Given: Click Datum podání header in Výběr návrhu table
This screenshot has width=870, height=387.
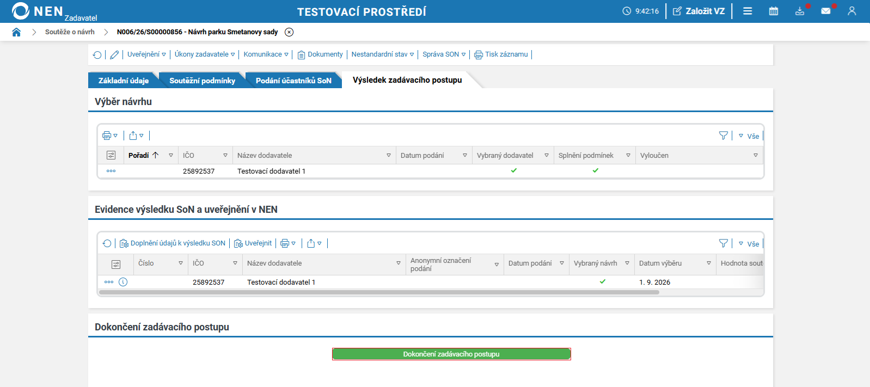Looking at the screenshot, I should pyautogui.click(x=422, y=155).
